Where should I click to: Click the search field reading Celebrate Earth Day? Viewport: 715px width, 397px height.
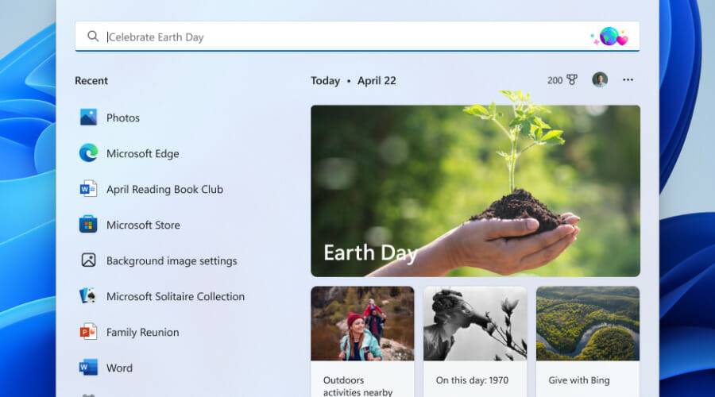[342, 37]
